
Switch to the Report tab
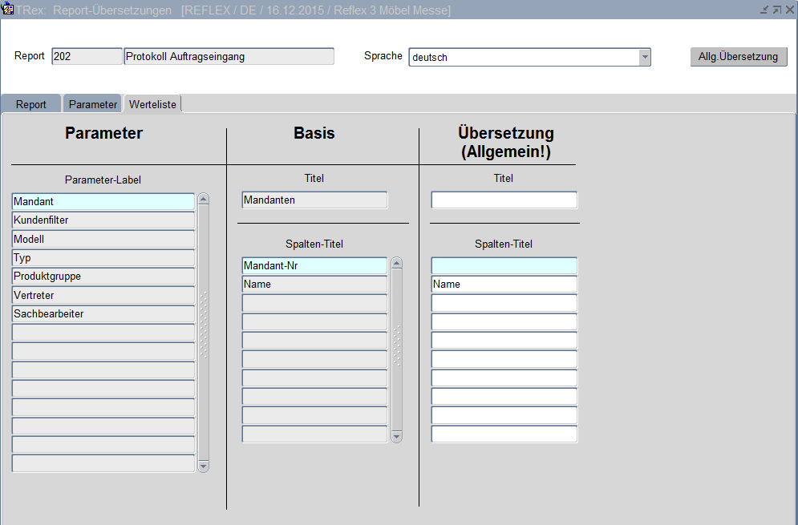click(31, 104)
